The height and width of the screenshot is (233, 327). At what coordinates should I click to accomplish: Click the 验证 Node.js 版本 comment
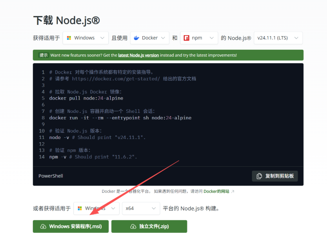coord(75,131)
